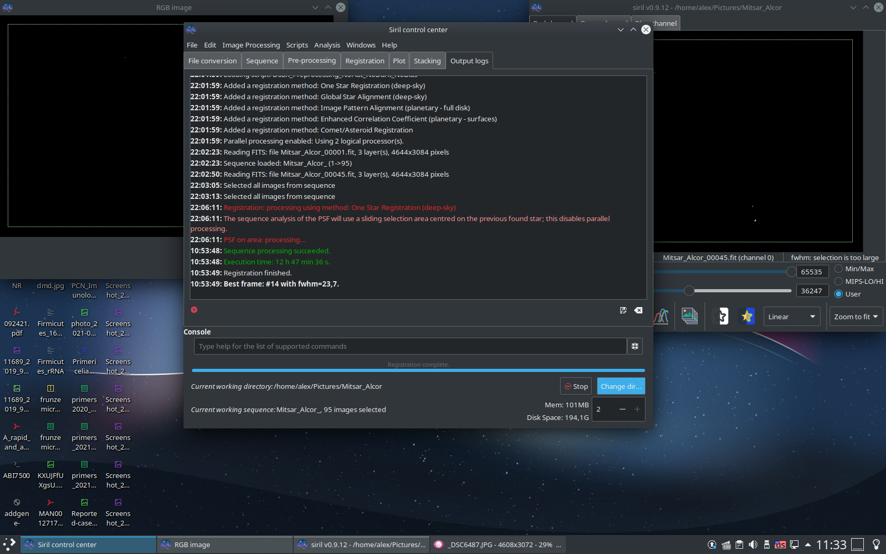Switch the US keyboard layout indicator
This screenshot has width=886, height=554.
(x=781, y=545)
